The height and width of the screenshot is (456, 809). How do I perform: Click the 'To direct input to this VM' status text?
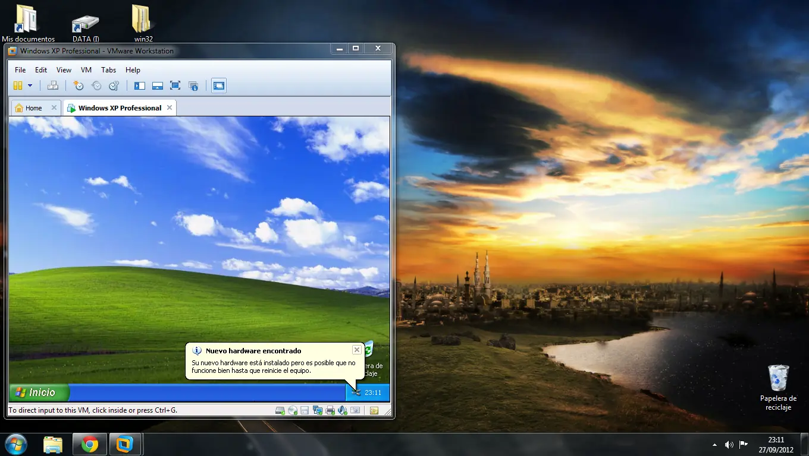tap(93, 410)
